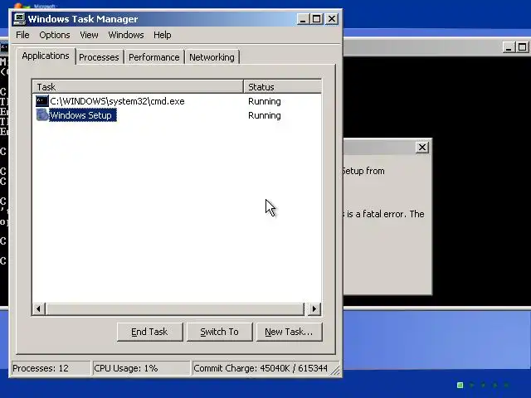Click the CPU Usage: 1% status entry
531x398 pixels.
point(141,368)
